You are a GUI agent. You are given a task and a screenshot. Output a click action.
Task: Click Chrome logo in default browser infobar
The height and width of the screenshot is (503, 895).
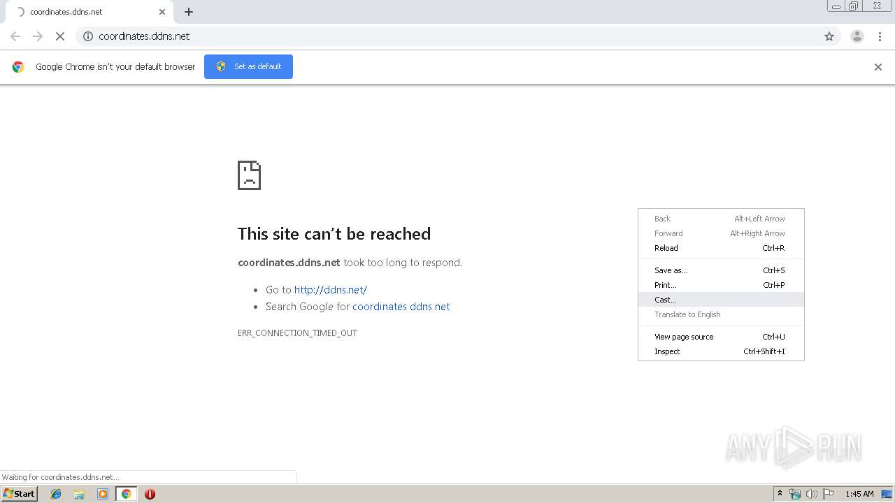tap(18, 67)
